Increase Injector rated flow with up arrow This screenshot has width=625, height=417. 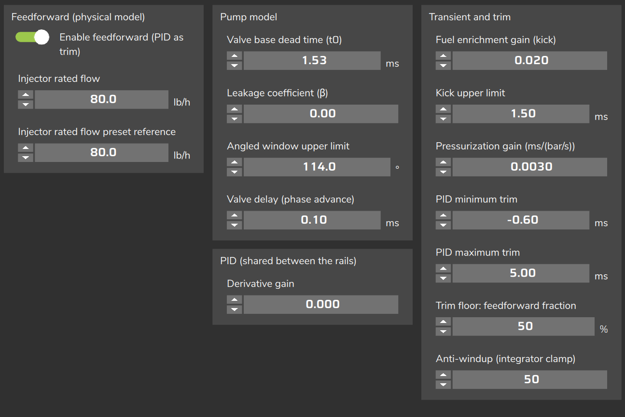click(x=26, y=95)
